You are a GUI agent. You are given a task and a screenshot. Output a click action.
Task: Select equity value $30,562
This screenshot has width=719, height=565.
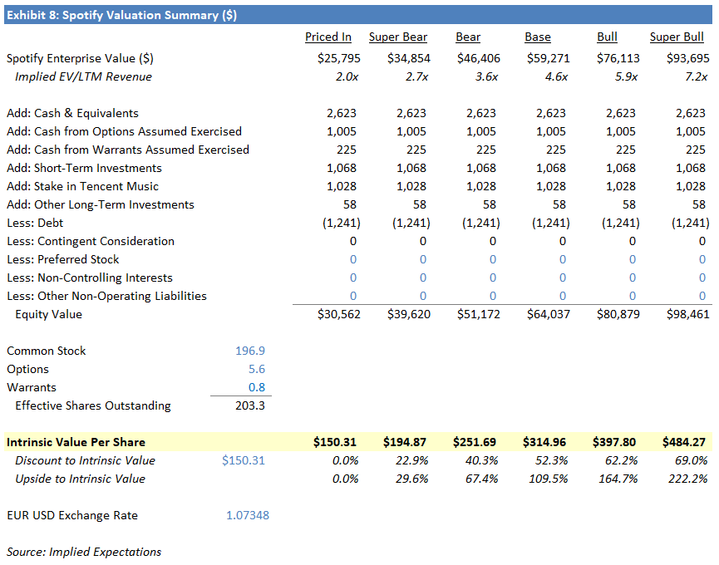(x=339, y=314)
